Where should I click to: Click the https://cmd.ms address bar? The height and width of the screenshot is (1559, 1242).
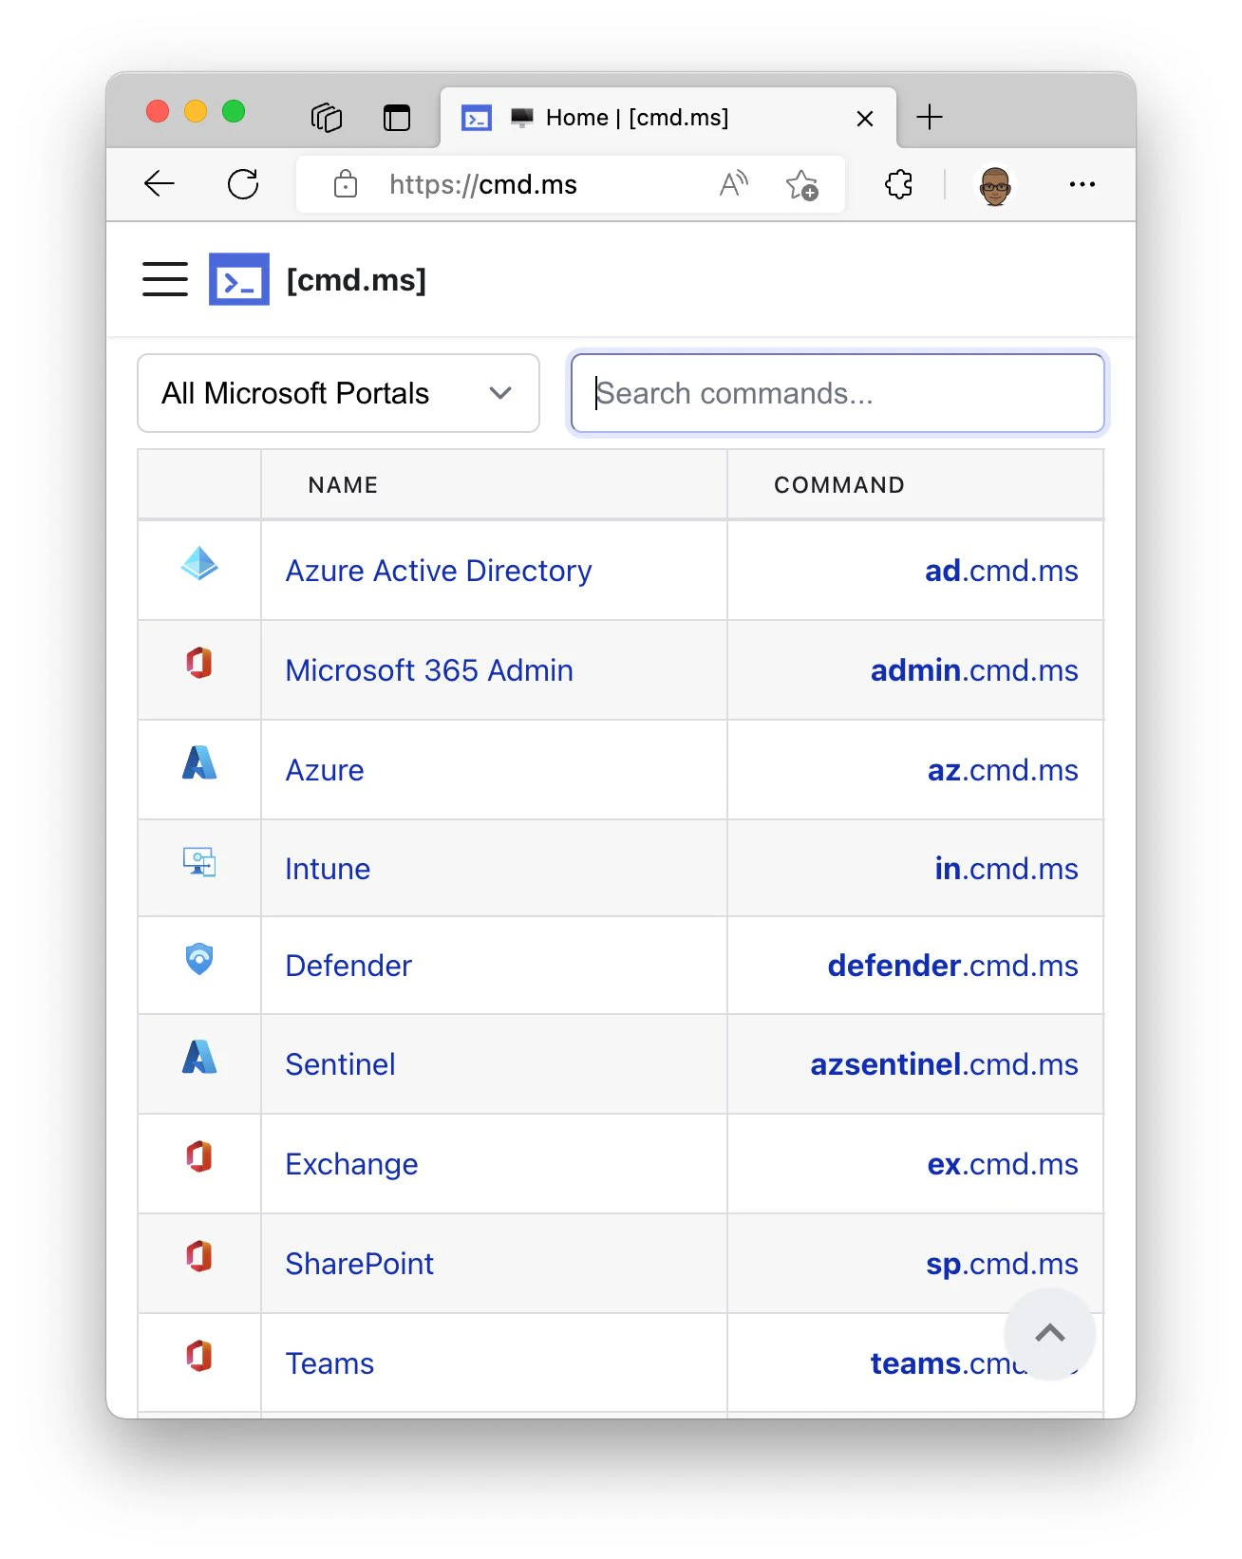[571, 183]
